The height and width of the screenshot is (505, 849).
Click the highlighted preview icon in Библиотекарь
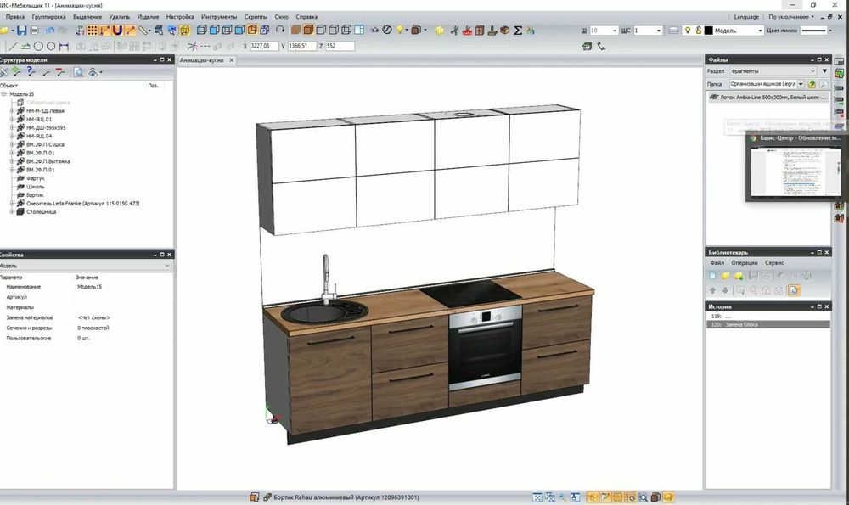(x=793, y=290)
